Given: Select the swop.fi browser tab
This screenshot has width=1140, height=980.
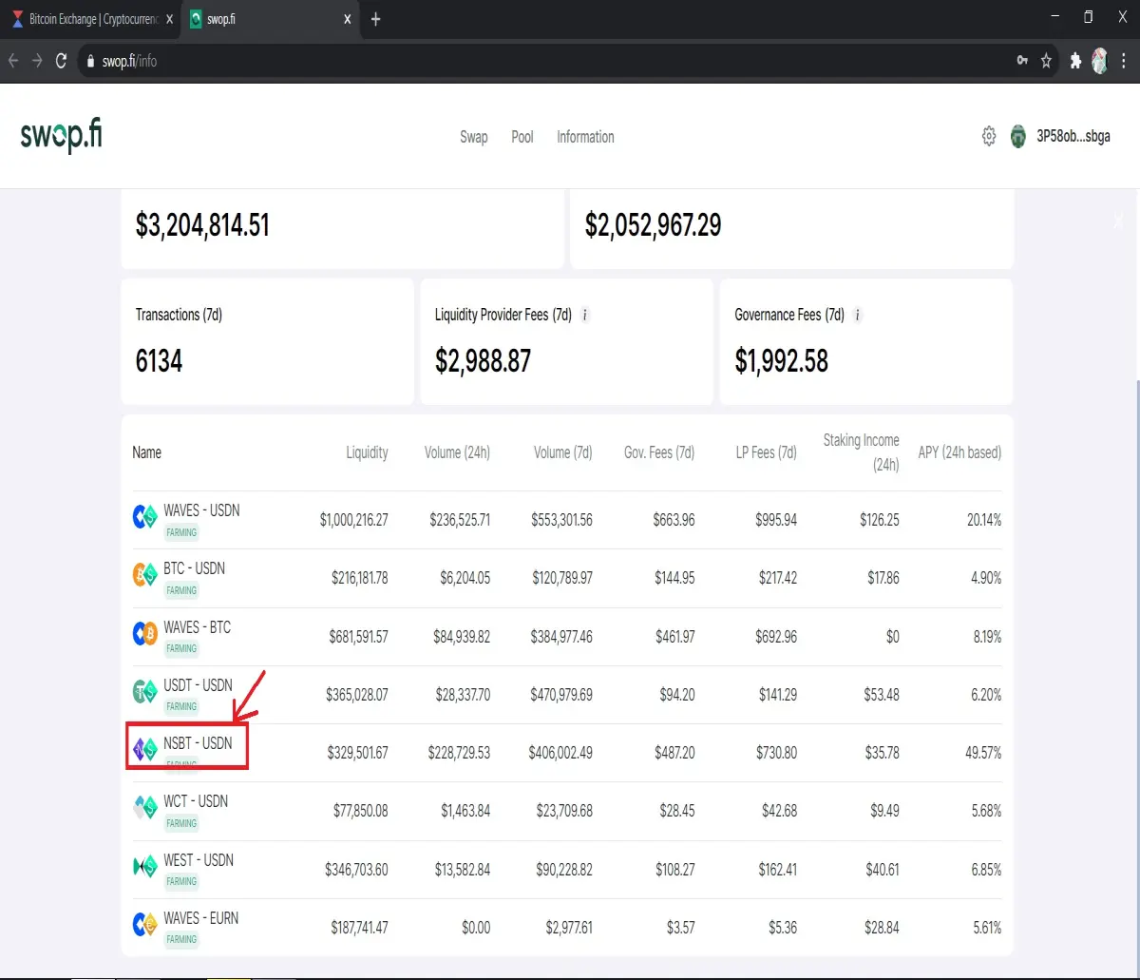Looking at the screenshot, I should coord(270,19).
